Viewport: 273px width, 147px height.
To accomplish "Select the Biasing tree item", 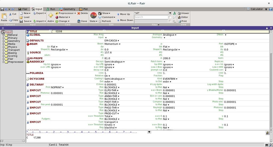I will point(12,53).
